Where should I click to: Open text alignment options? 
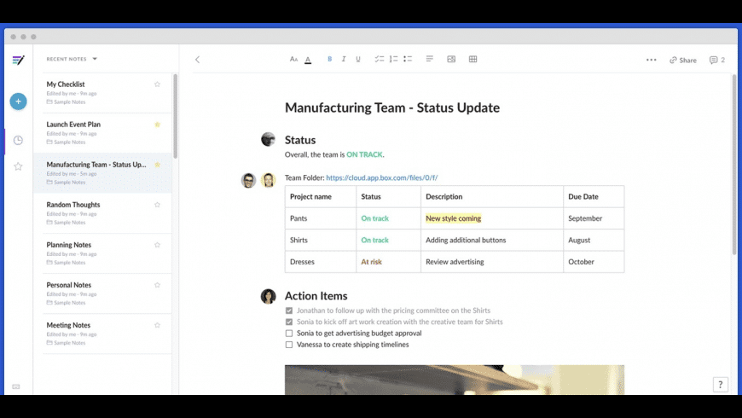(x=430, y=59)
